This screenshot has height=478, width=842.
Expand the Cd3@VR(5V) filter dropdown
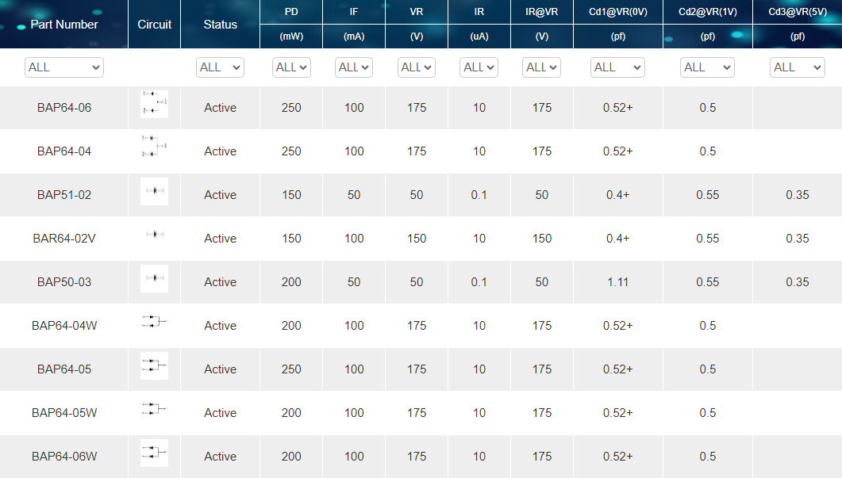(x=797, y=67)
